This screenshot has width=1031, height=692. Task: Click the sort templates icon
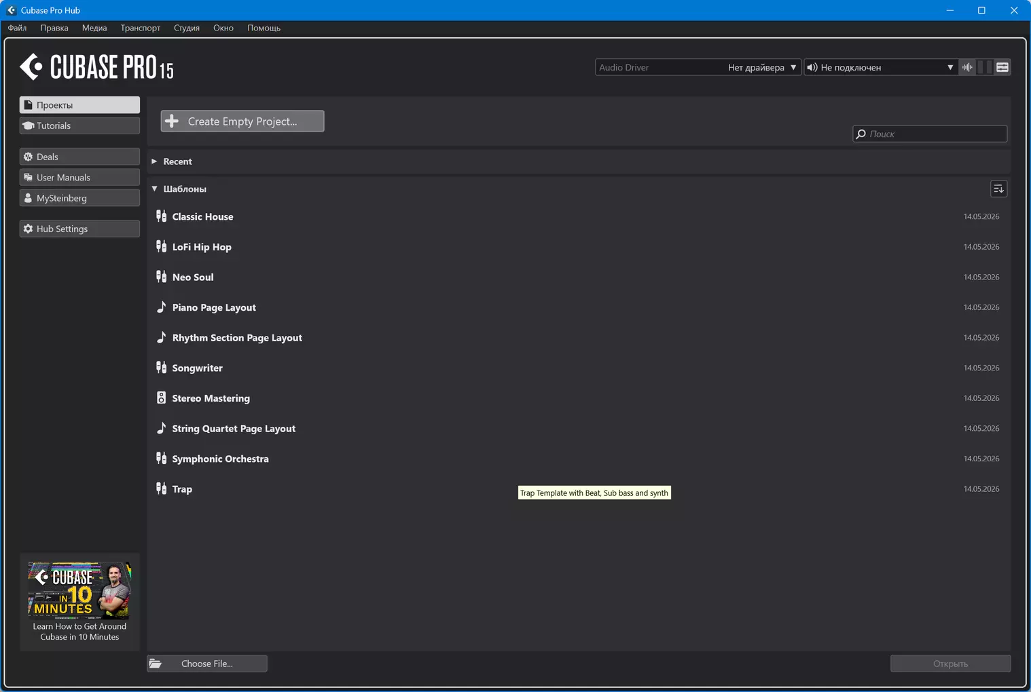(x=998, y=189)
